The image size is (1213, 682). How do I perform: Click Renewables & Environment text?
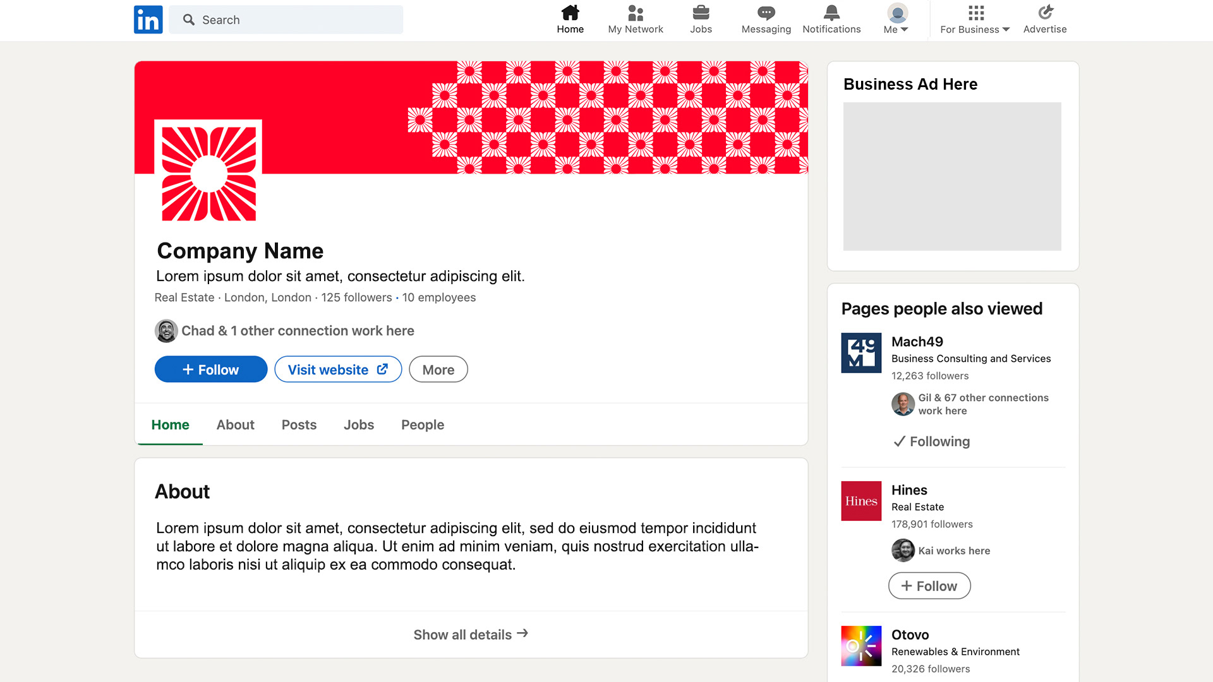[x=955, y=652]
